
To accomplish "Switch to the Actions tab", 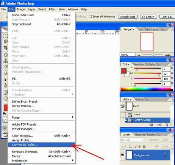I will coord(139,99).
